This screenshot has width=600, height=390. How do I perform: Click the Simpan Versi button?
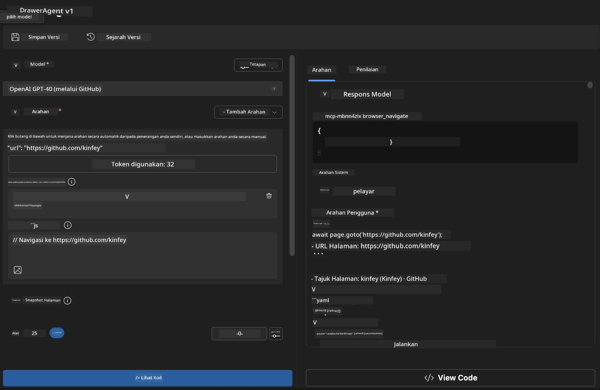click(40, 37)
